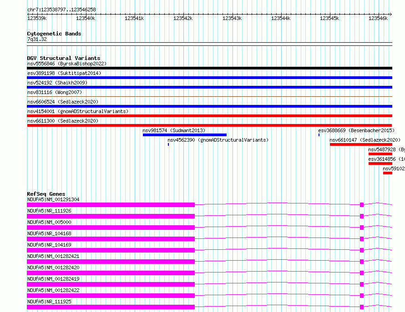Click the Cytogenetic Bands track heading
The width and height of the screenshot is (405, 312).
pyautogui.click(x=54, y=34)
